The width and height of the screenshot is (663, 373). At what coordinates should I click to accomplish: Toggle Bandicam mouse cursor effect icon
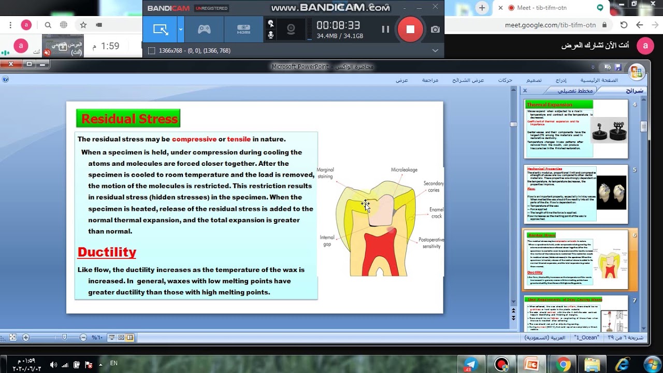270,24
